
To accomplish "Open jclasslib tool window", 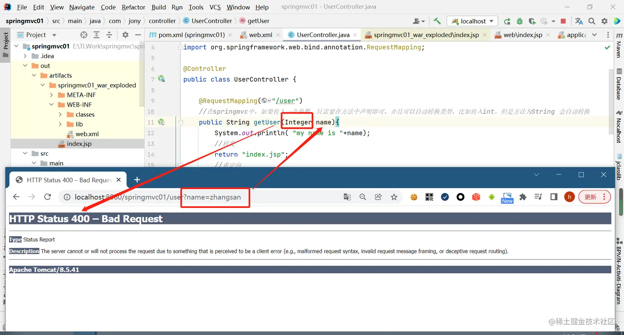I will point(618,166).
